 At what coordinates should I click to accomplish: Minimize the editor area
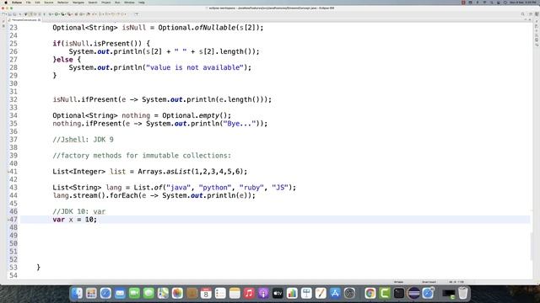click(x=526, y=19)
